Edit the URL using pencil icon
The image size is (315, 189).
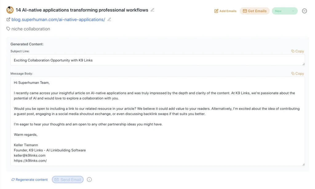point(109,19)
